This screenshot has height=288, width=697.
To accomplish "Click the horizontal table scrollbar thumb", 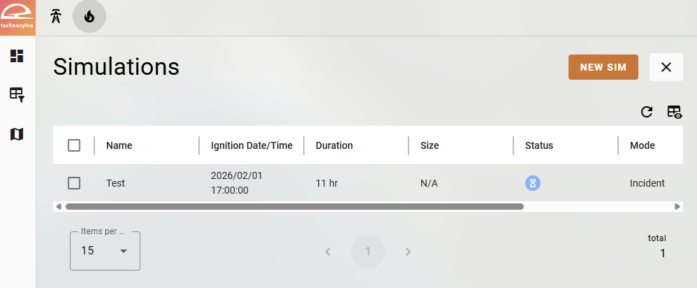I will pyautogui.click(x=293, y=207).
